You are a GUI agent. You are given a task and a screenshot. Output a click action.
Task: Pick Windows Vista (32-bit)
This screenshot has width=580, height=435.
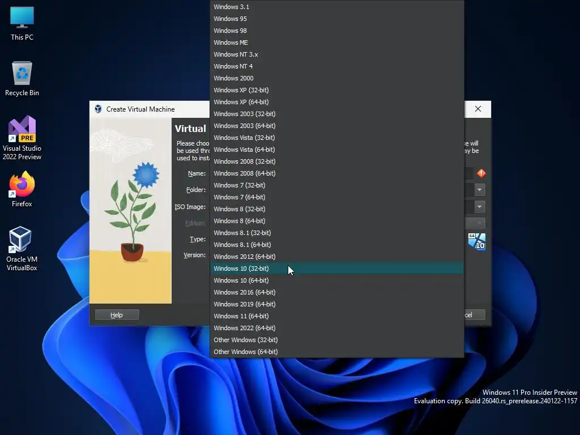337,138
